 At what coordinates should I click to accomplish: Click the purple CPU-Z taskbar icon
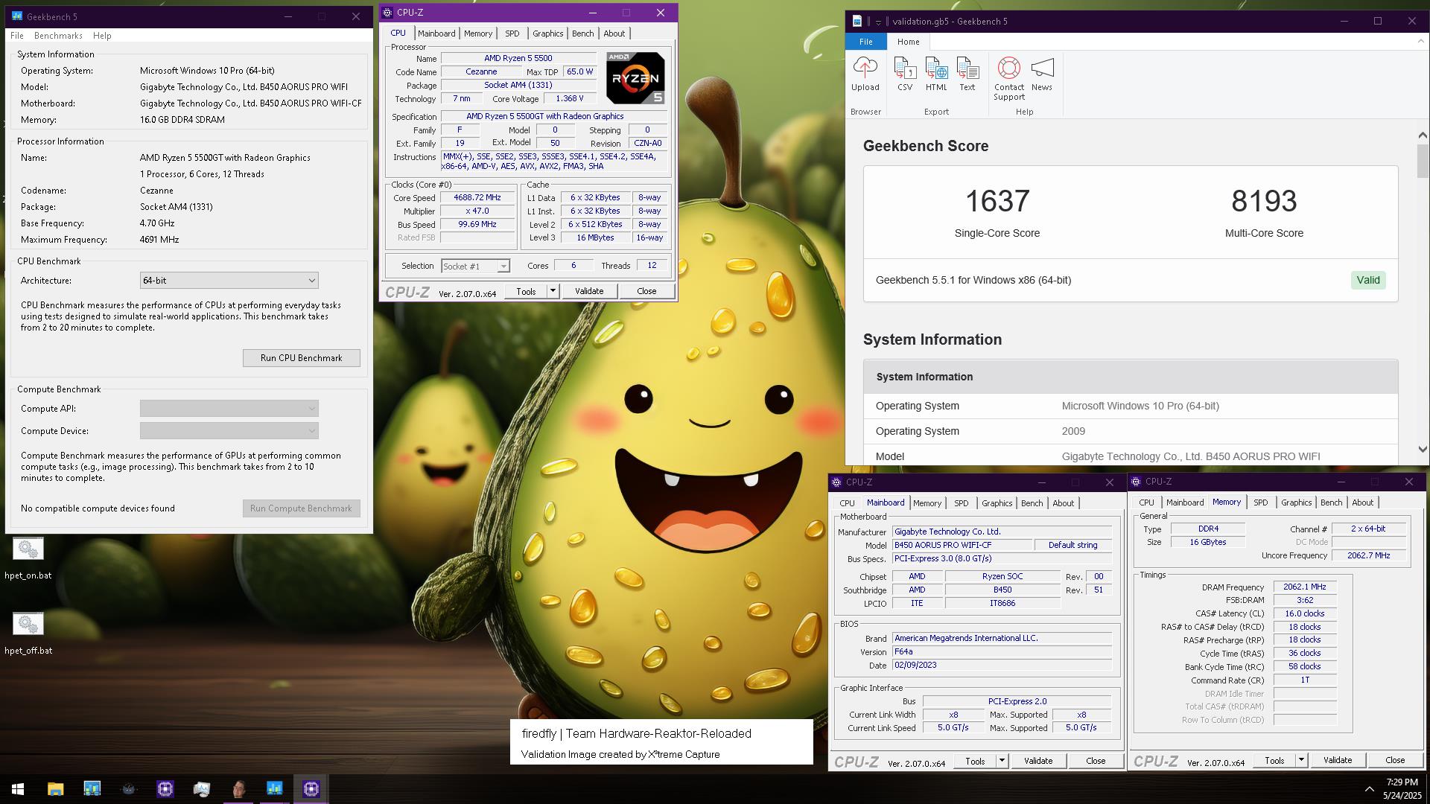(165, 788)
